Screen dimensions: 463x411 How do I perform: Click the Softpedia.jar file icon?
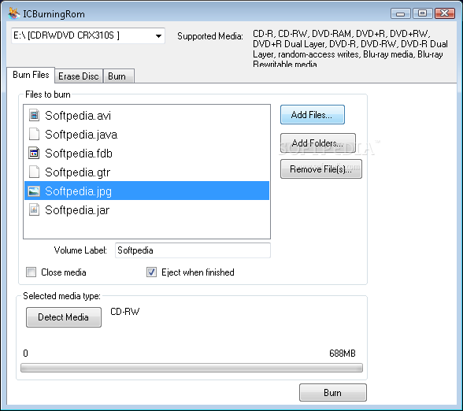pyautogui.click(x=34, y=210)
